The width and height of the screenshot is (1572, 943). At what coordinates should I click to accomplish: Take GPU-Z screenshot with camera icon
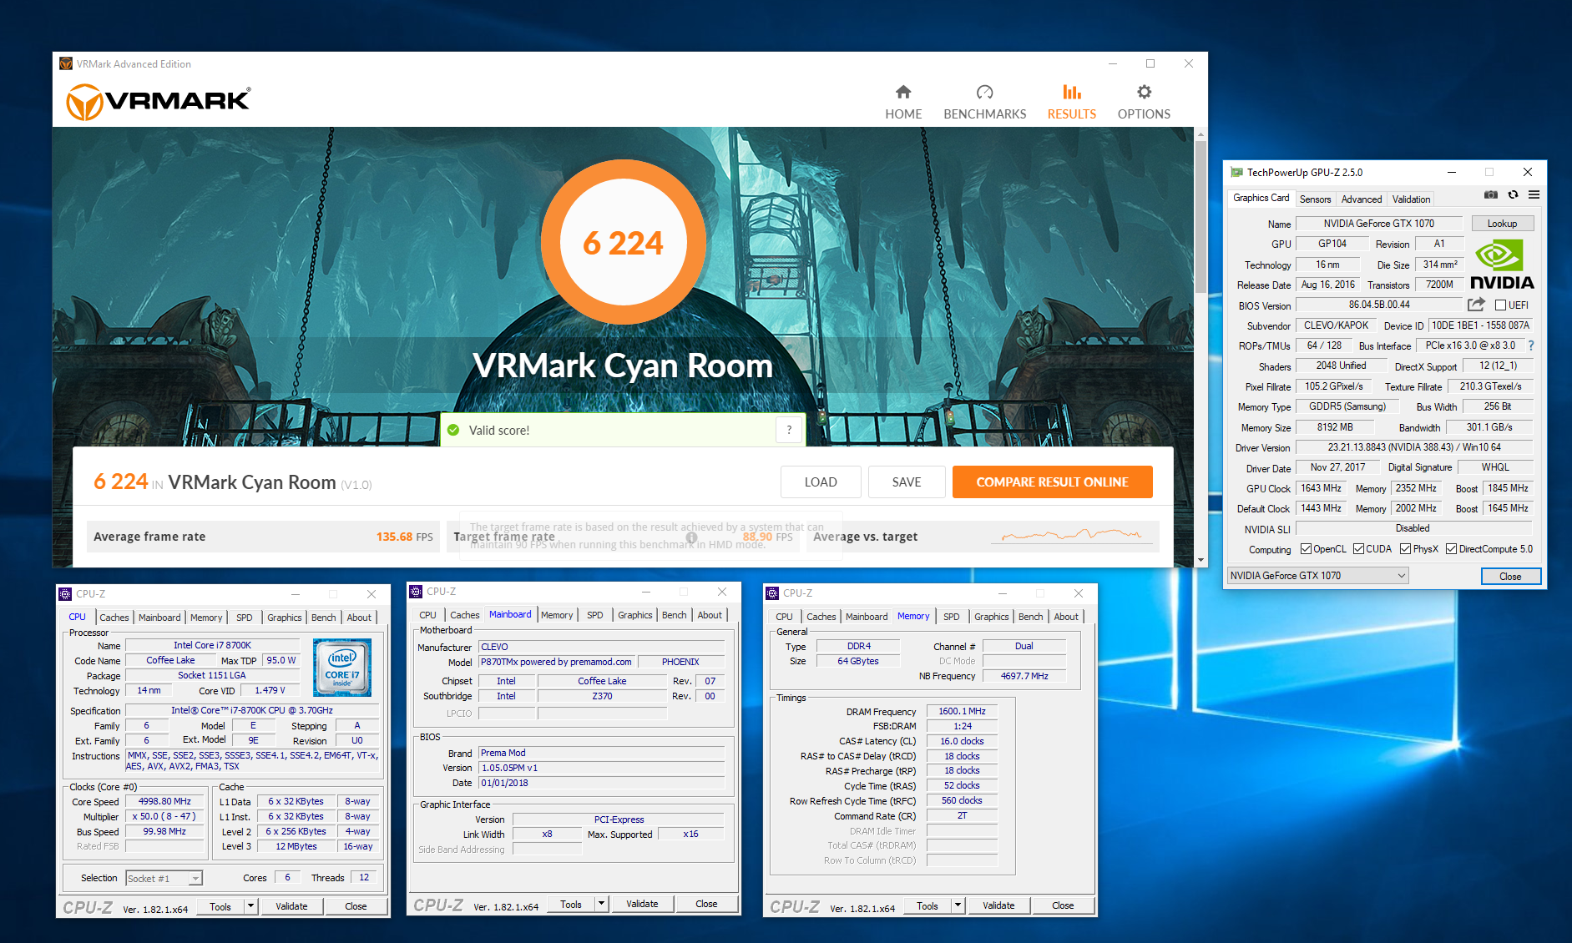[1491, 194]
